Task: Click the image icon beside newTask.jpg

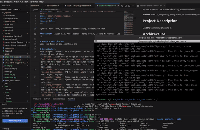Action: tap(4, 75)
